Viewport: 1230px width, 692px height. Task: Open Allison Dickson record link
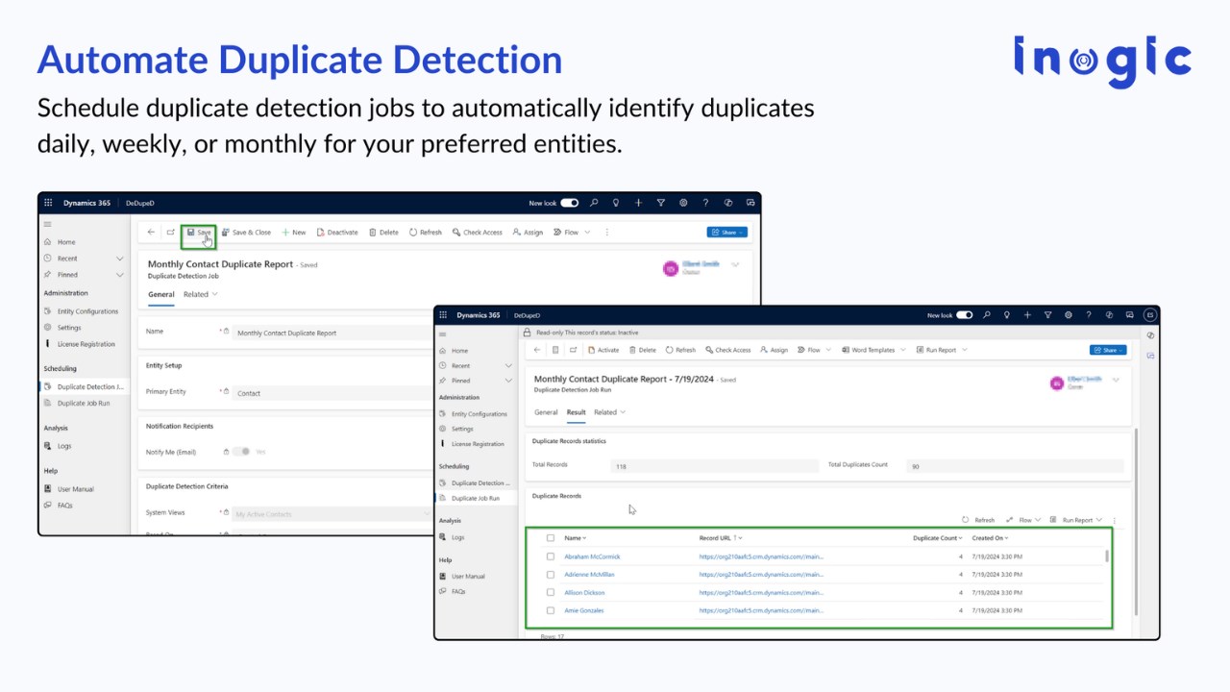pyautogui.click(x=584, y=593)
